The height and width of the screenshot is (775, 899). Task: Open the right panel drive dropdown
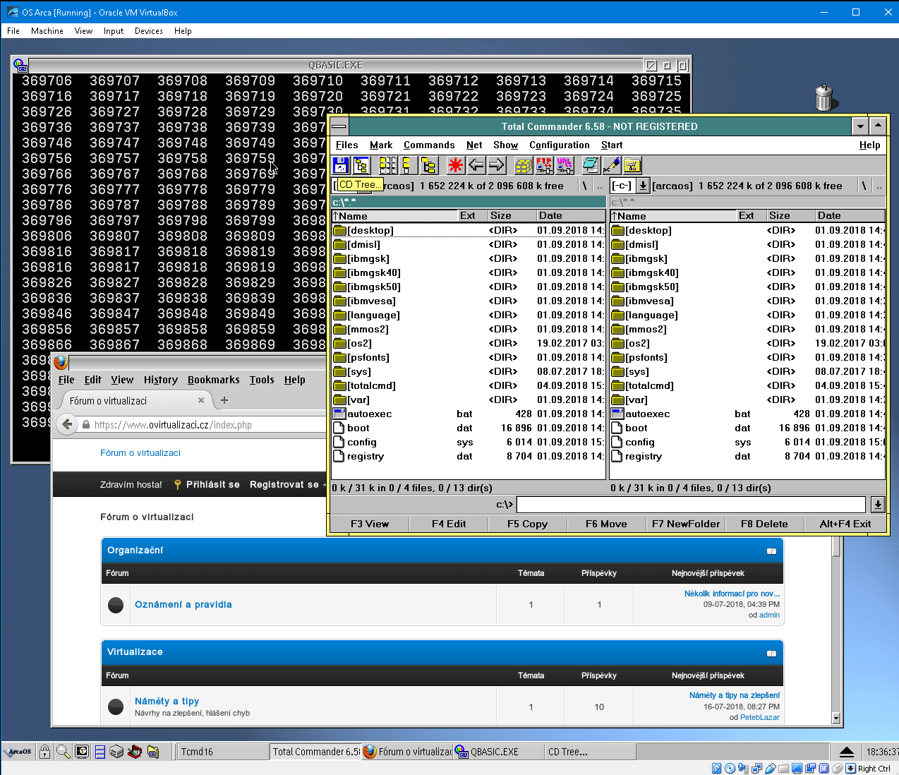tap(643, 186)
